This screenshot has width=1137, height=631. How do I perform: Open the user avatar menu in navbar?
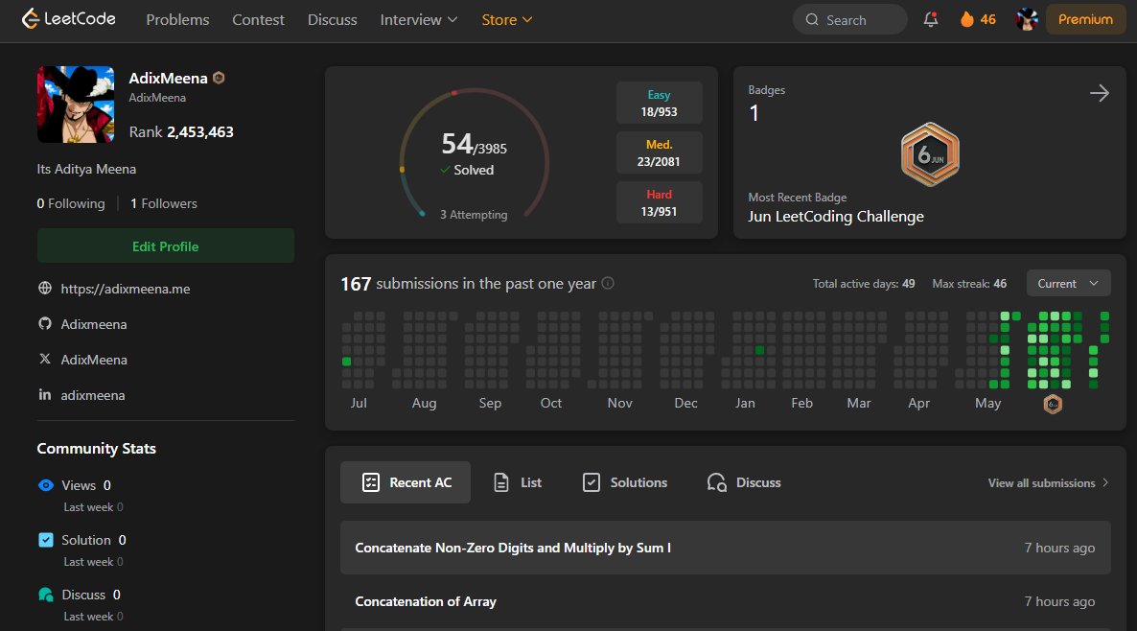(1027, 19)
